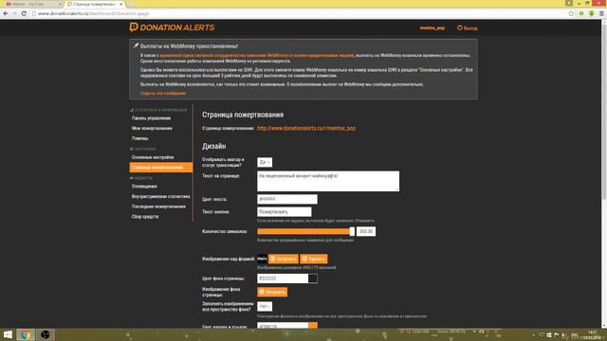Click the browser forward arrow
The width and height of the screenshot is (607, 341).
14,13
